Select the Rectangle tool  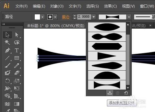[17, 58]
